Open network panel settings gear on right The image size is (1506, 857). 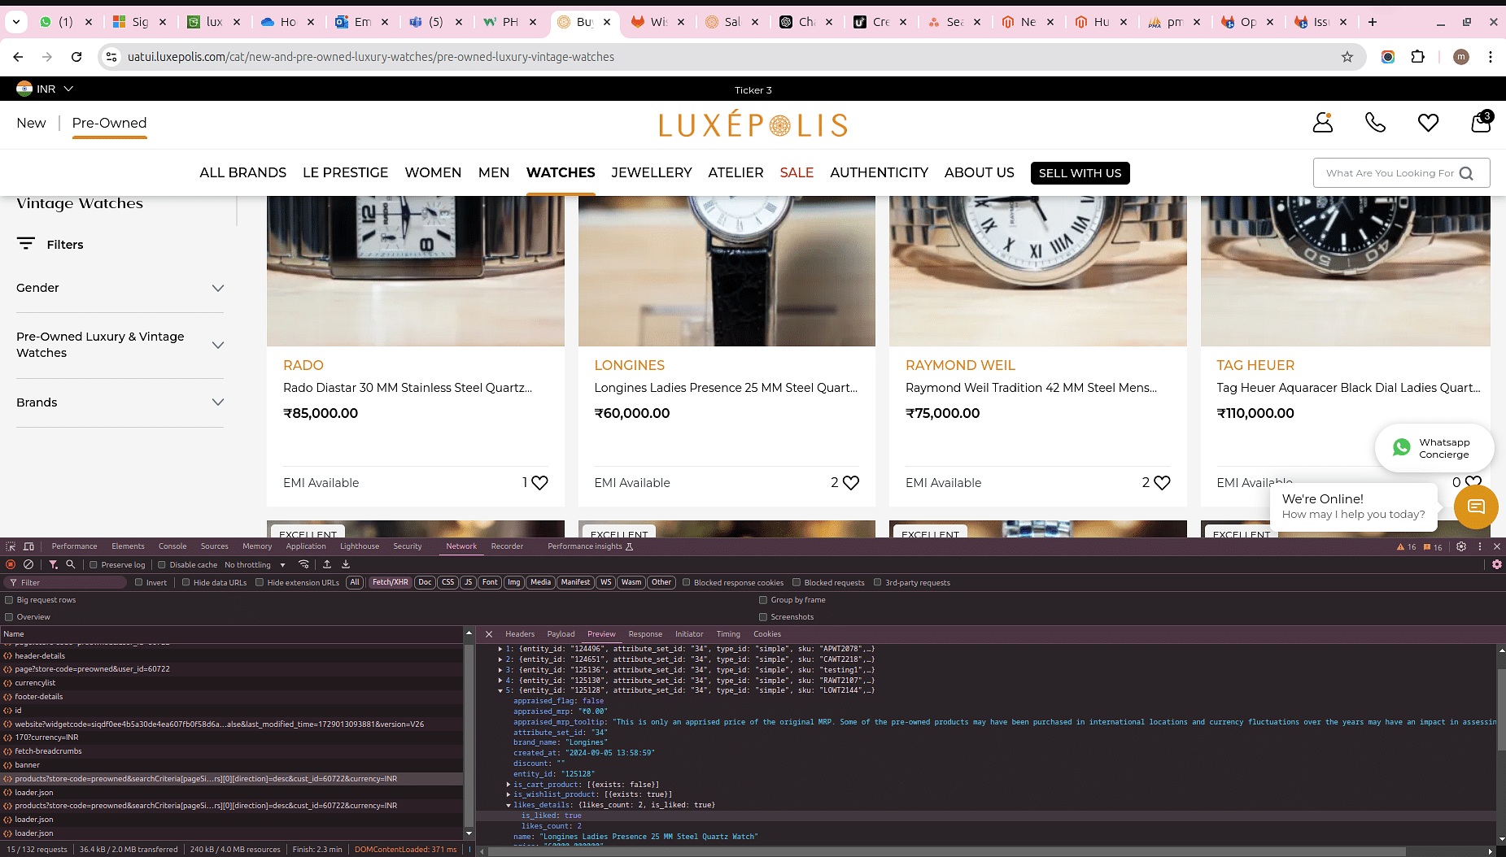1497,564
